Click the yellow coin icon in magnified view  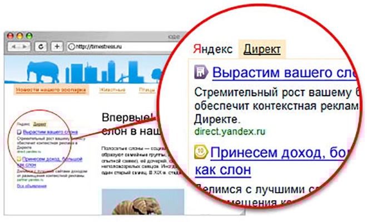point(201,151)
